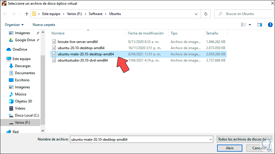Click the ubuntustudio disc image icon
The width and height of the screenshot is (275, 154).
click(x=54, y=60)
